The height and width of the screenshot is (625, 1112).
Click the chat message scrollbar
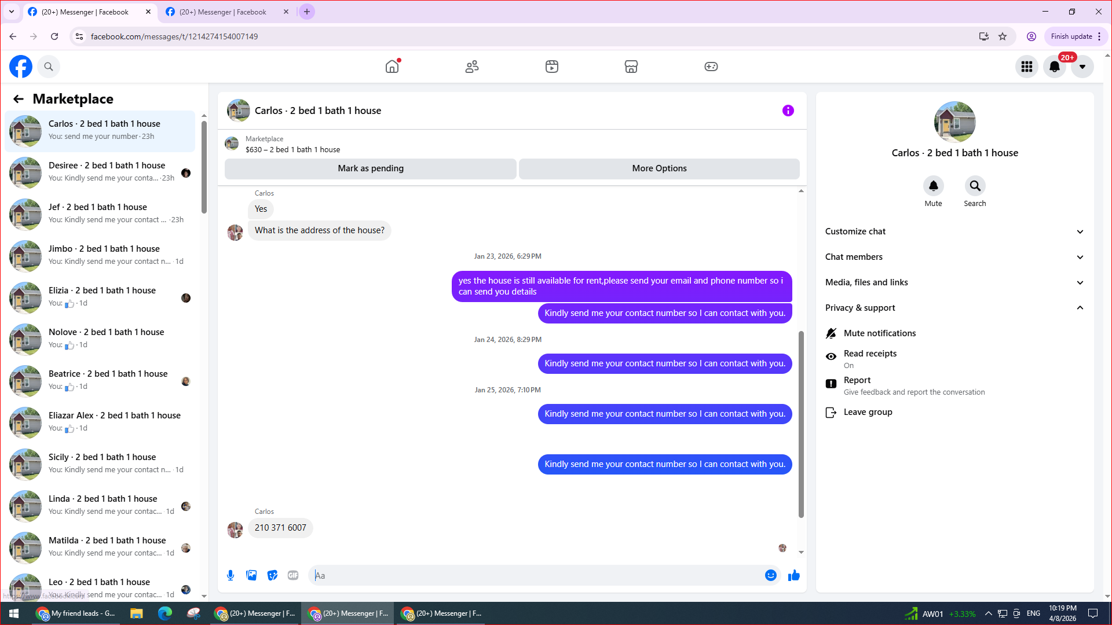click(801, 424)
